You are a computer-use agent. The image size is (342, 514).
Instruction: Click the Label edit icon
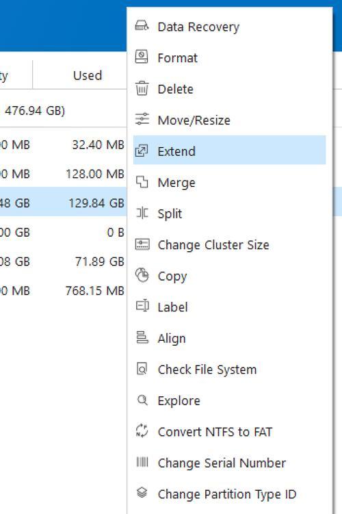[142, 306]
